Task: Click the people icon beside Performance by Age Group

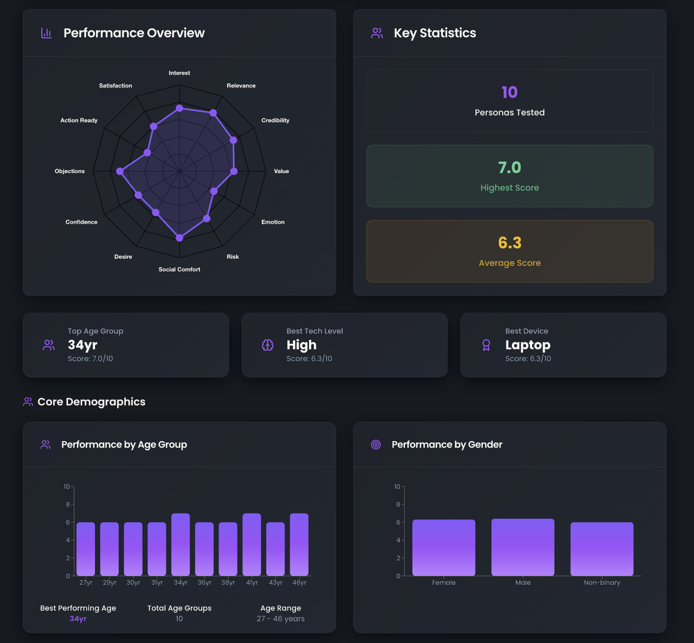Action: click(x=46, y=445)
